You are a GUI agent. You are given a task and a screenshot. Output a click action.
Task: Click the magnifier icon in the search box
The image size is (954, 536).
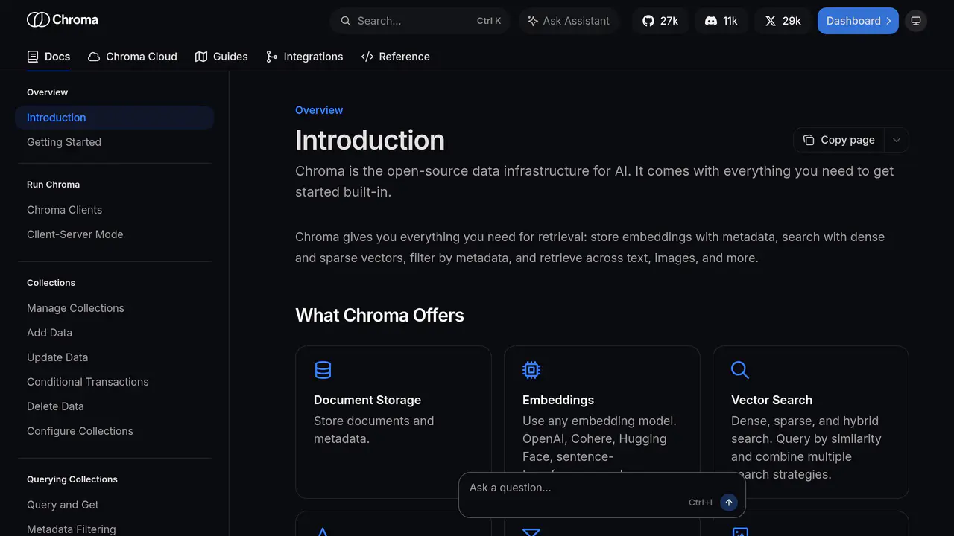(x=346, y=21)
